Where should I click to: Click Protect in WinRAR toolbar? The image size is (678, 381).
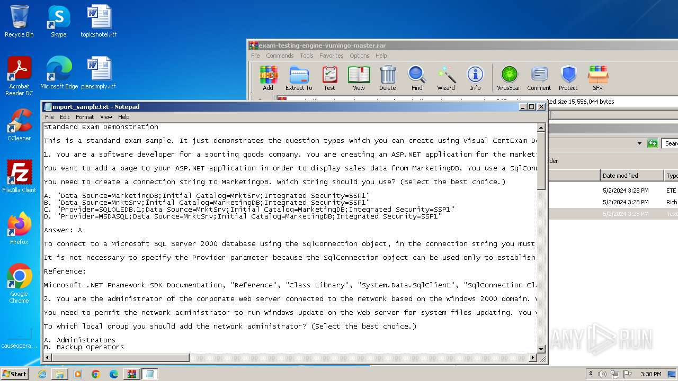coord(568,78)
